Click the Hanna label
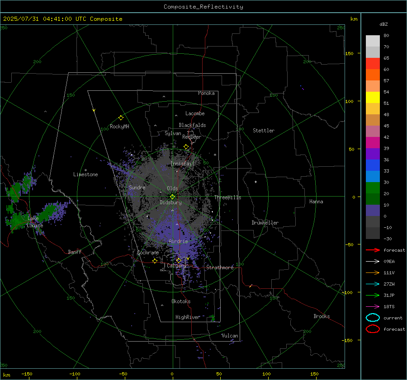407x380 pixels. pos(316,202)
